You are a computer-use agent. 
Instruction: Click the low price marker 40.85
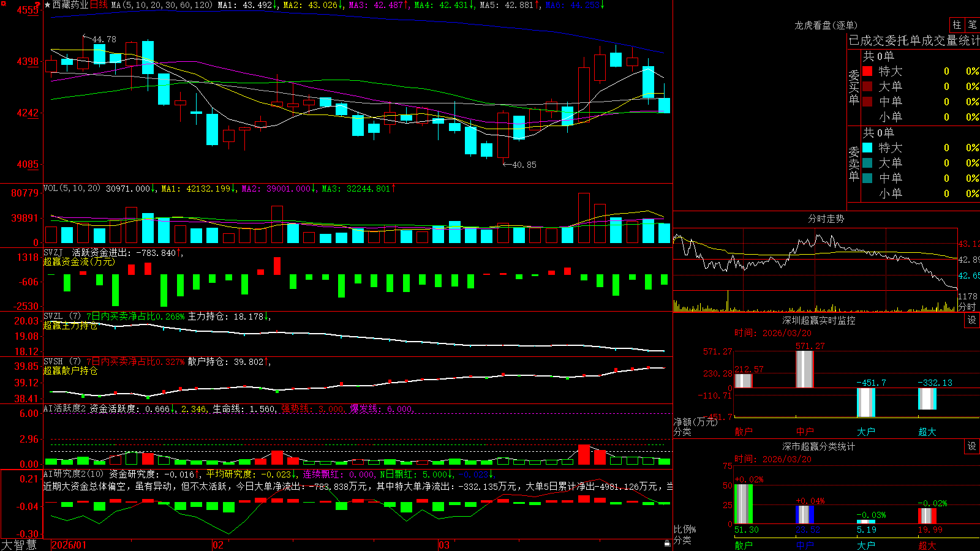[524, 165]
